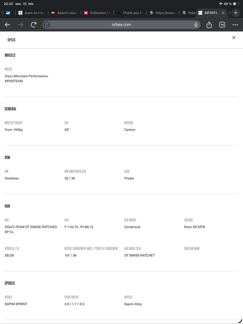The width and height of the screenshot is (243, 324).
Task: Tap the clock showing 20.30
Action: [8, 4]
